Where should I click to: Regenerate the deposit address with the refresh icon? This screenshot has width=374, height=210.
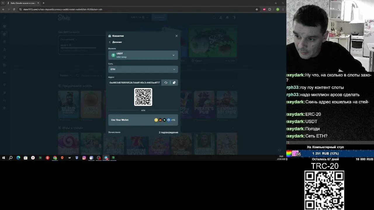pyautogui.click(x=166, y=83)
